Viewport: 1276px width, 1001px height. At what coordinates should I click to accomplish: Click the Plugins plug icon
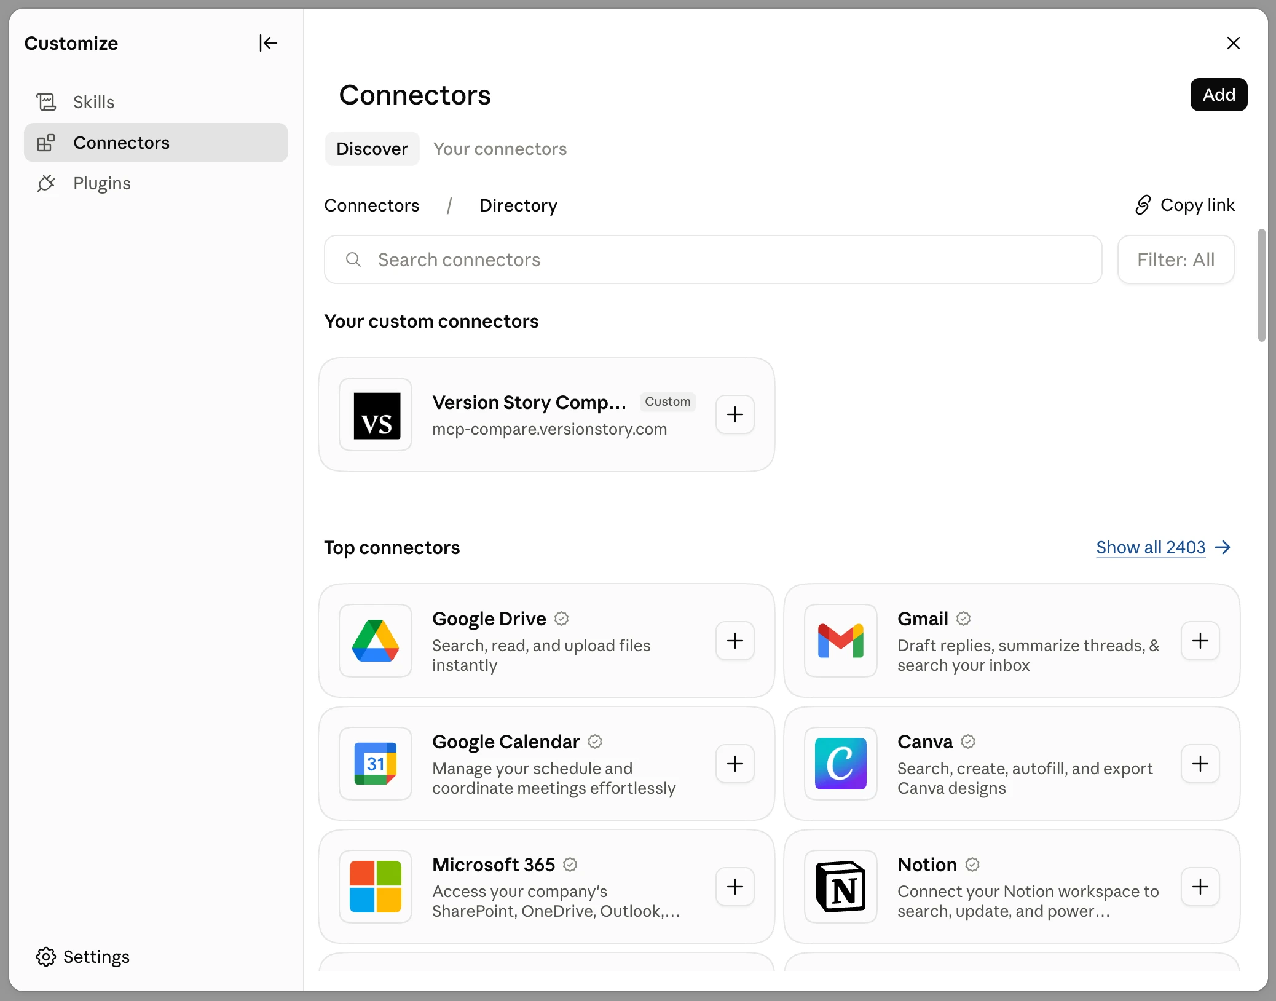pos(46,183)
